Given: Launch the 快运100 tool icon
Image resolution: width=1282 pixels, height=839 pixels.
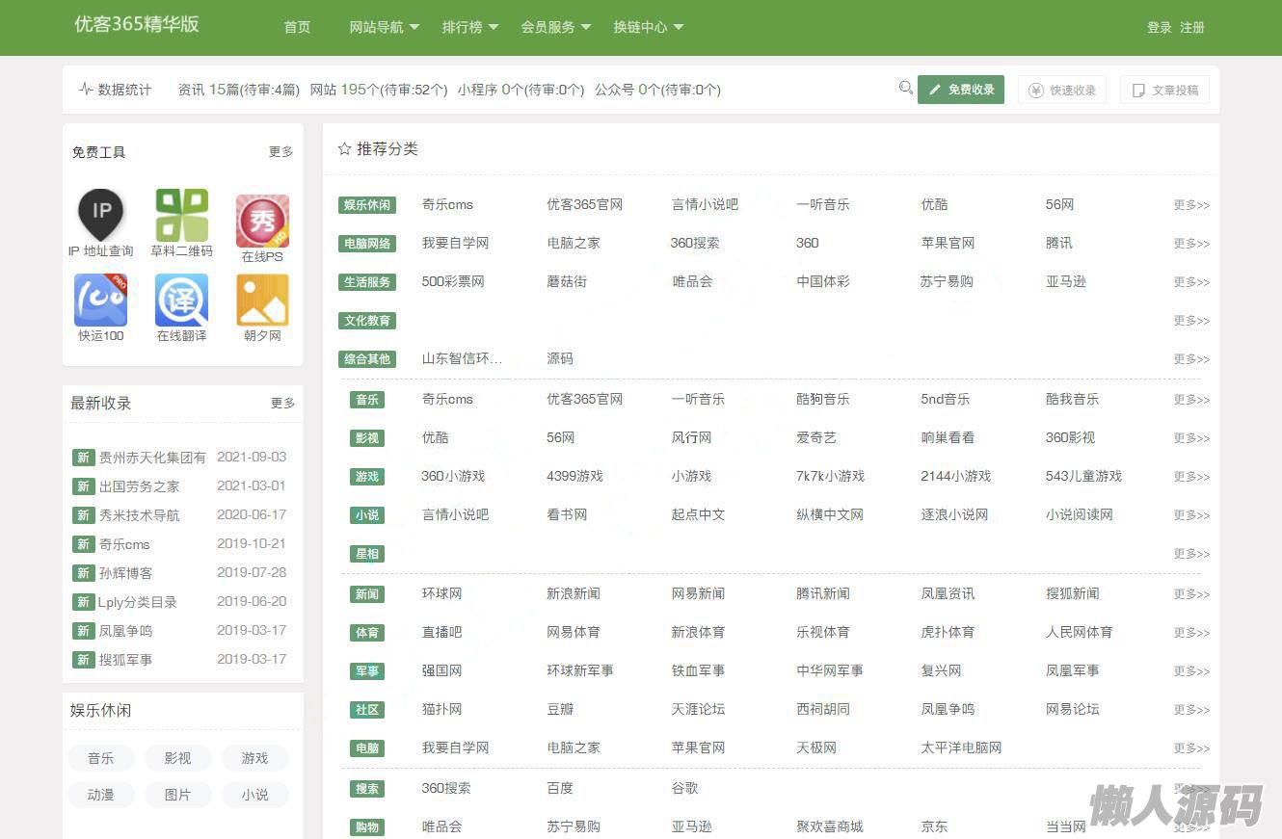Looking at the screenshot, I should tap(100, 300).
